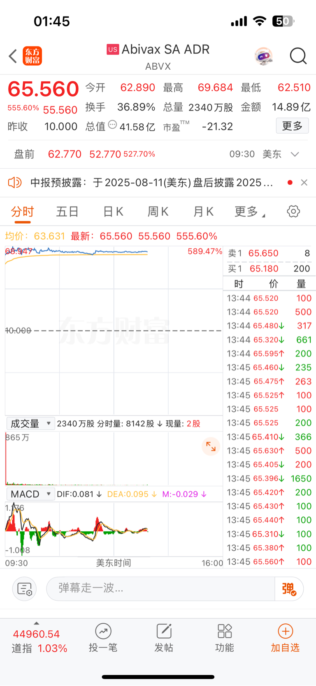Tap the 09:30 美东 time label
Image resolution: width=316 pixels, height=686 pixels.
(255, 154)
